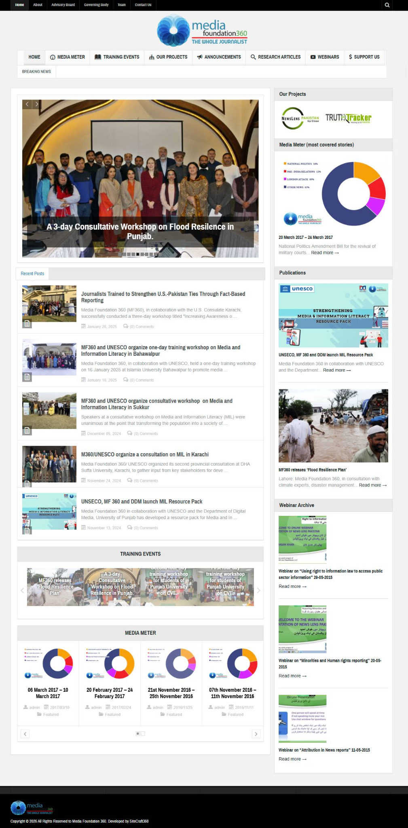Open RESEARCH ARTICLES navigation item
This screenshot has height=828, width=408.
276,57
